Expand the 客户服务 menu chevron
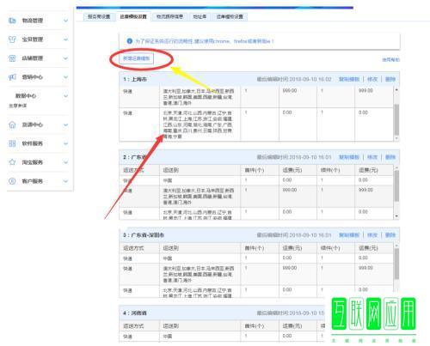 (x=65, y=181)
